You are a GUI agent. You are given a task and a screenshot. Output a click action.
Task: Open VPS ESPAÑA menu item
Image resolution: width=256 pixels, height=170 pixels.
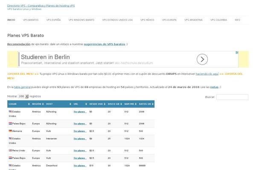click(x=54, y=20)
